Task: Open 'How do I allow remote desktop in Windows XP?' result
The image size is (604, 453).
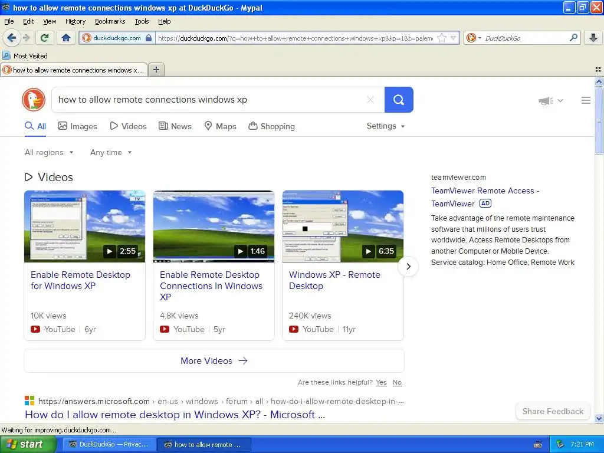Action: coord(175,415)
